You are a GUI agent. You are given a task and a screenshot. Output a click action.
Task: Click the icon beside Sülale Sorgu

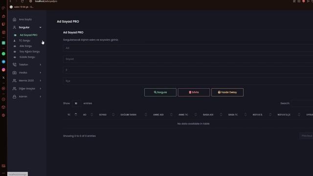point(15,57)
